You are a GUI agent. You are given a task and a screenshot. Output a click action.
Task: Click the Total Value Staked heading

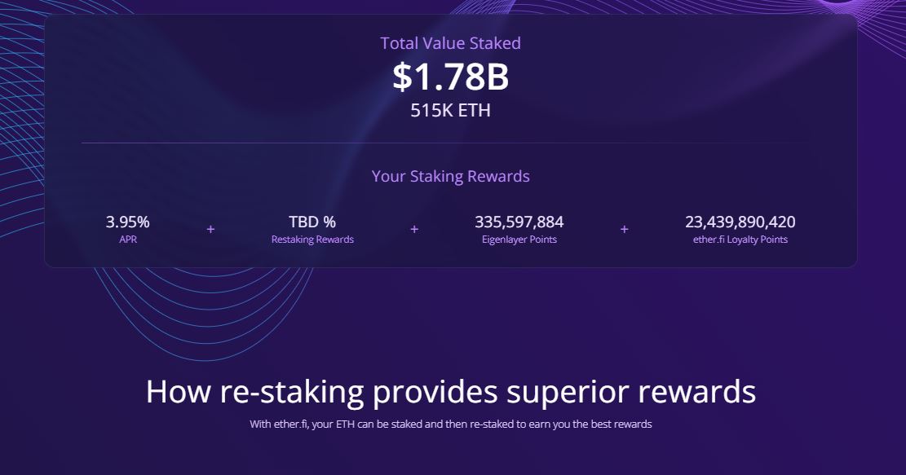coord(450,43)
